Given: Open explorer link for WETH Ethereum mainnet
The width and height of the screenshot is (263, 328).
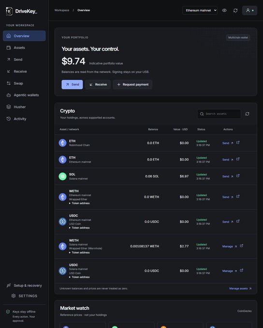Looking at the screenshot, I should click(238, 196).
